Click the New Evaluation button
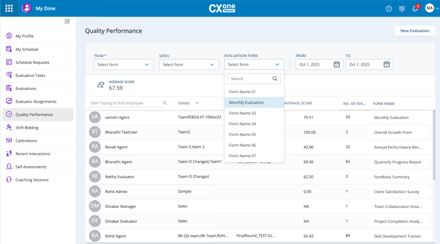Screen dimensions: 440x244 [414, 31]
